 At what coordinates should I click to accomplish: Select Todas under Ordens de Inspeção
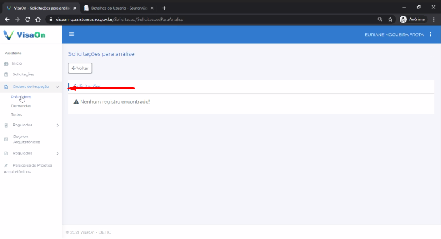(x=16, y=115)
